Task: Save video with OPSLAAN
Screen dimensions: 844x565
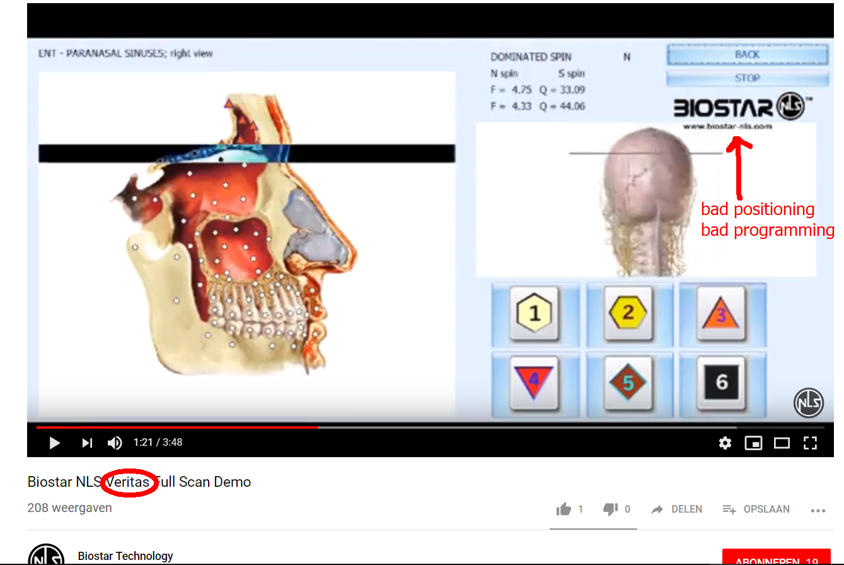Action: [756, 510]
